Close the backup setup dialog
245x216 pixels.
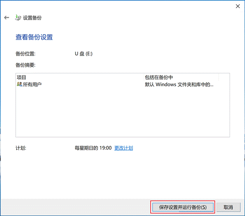coord(238,6)
